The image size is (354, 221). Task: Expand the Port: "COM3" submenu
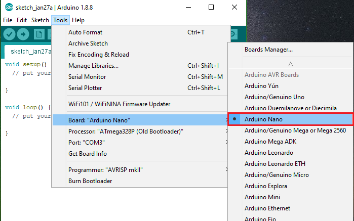140,142
